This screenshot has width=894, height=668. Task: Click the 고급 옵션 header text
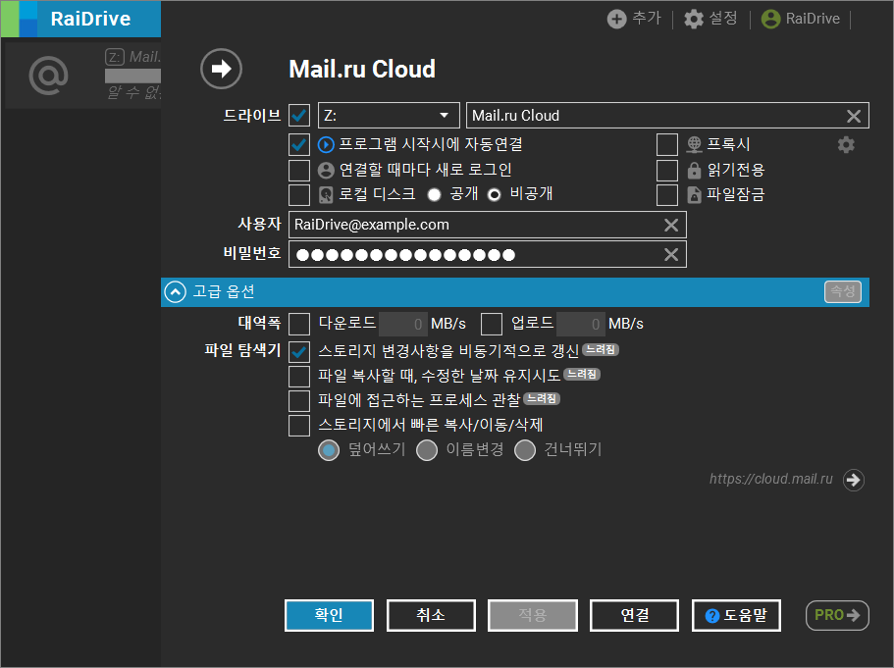coord(224,292)
